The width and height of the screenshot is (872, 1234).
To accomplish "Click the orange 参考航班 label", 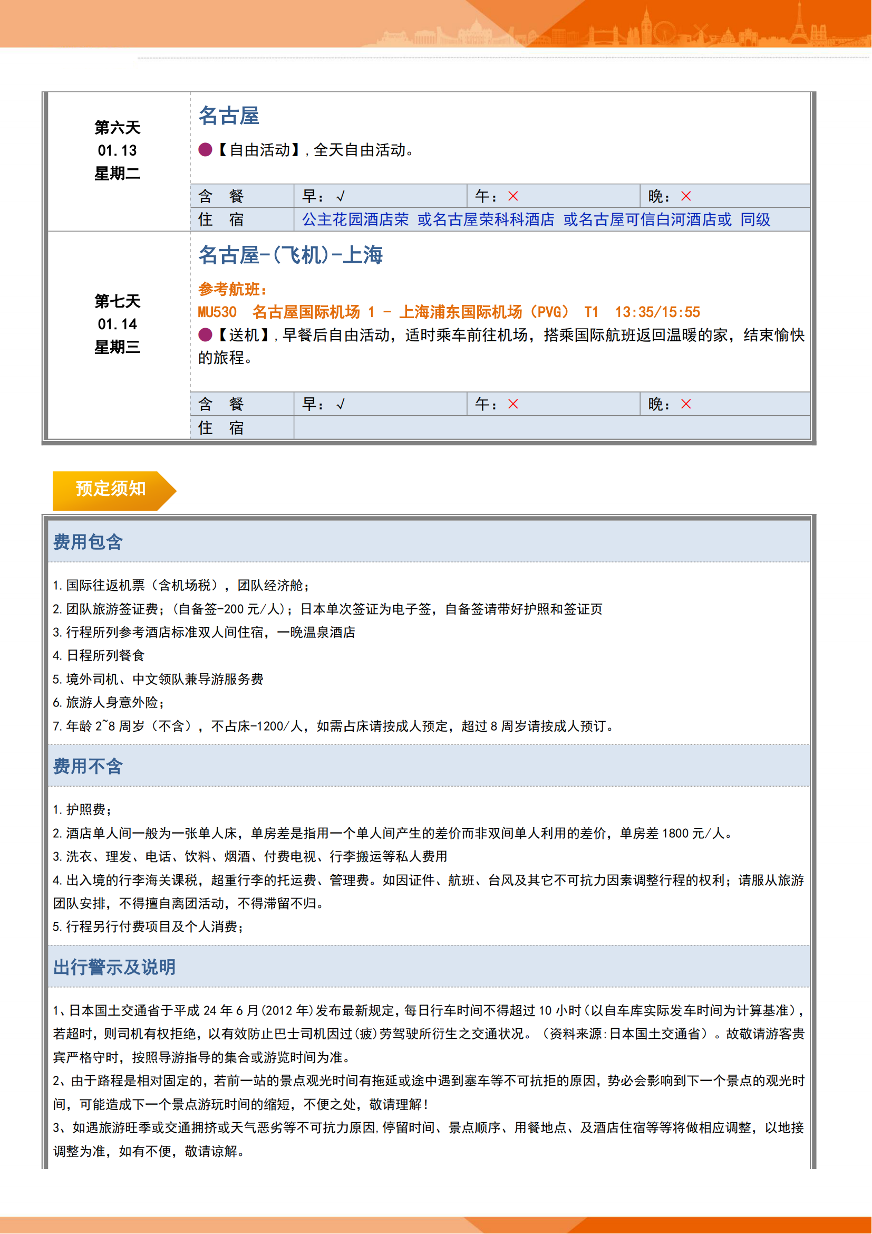I will tap(233, 290).
